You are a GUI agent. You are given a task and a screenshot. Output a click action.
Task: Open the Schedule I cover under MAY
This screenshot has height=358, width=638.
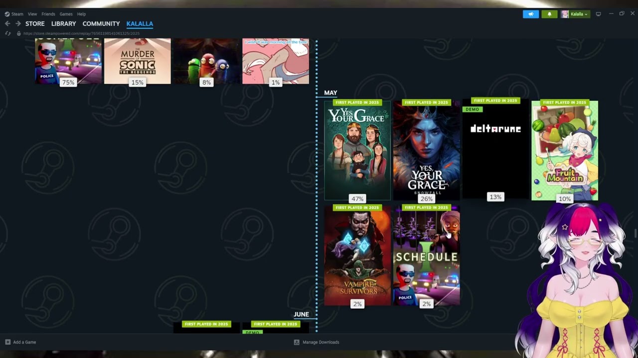point(427,256)
